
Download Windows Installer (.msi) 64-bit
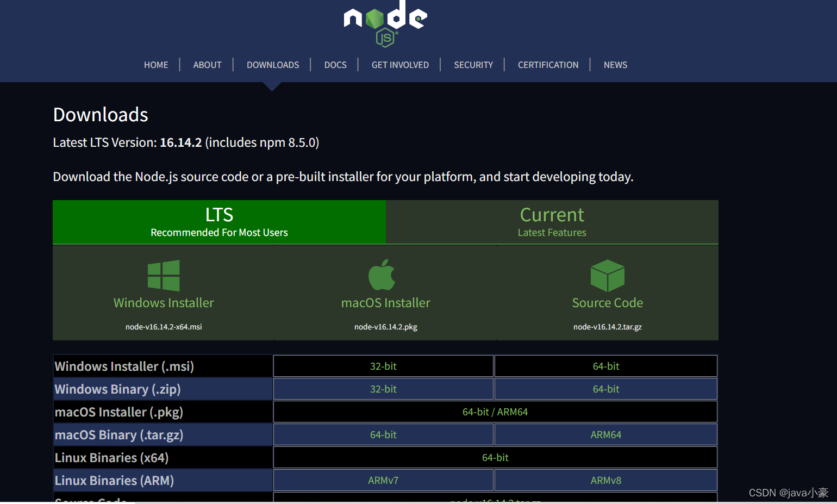point(606,366)
